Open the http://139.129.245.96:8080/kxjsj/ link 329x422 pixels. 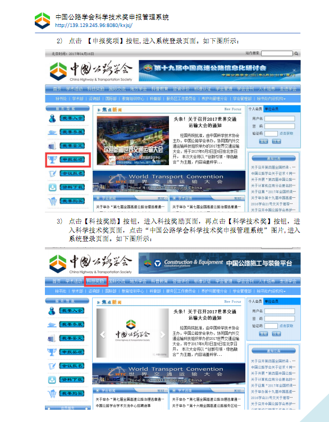click(94, 25)
